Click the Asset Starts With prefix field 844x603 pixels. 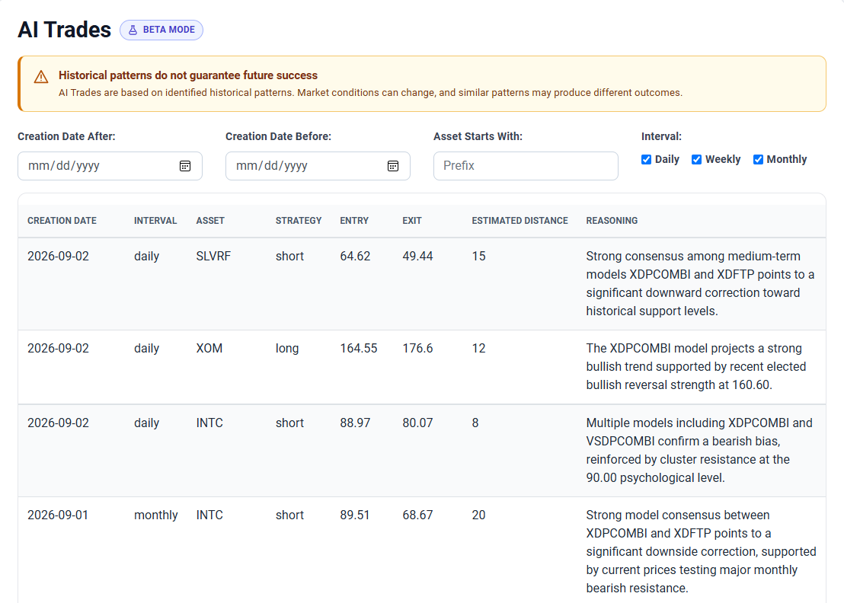pyautogui.click(x=526, y=166)
